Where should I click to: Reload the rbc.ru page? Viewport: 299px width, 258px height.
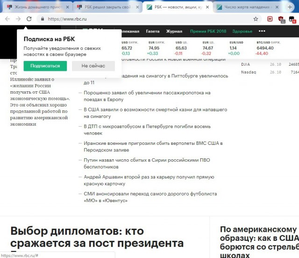[29, 19]
